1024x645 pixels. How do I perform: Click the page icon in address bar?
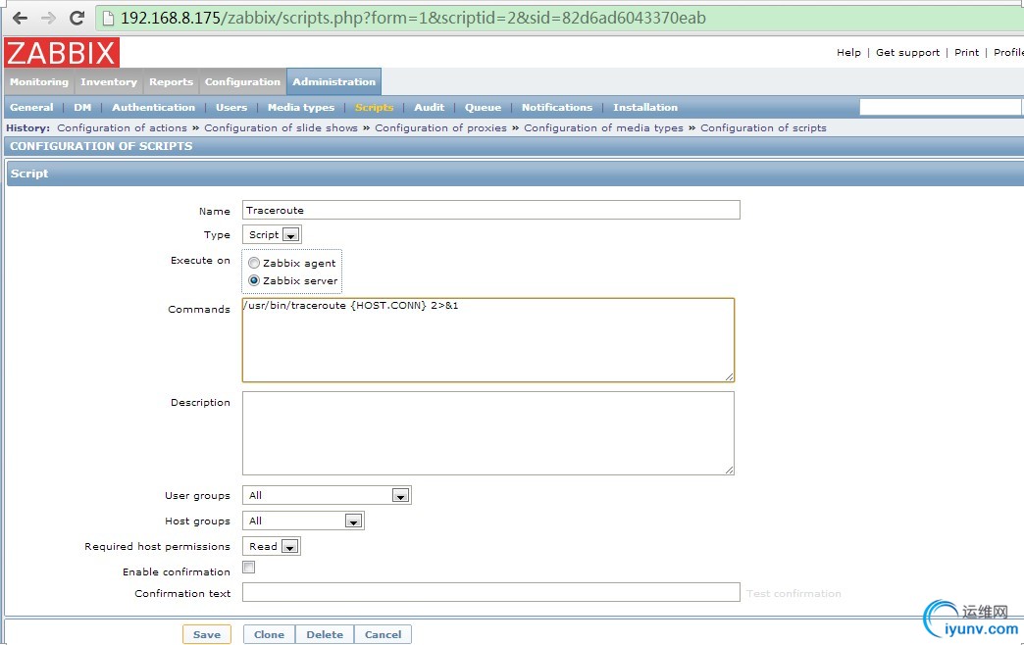(109, 18)
